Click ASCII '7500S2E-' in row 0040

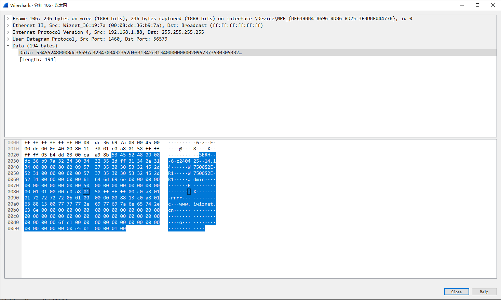click(x=204, y=167)
